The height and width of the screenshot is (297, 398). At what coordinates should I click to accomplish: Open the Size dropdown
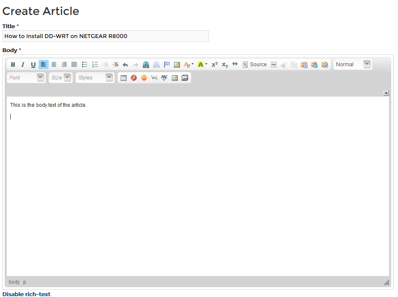click(x=61, y=78)
